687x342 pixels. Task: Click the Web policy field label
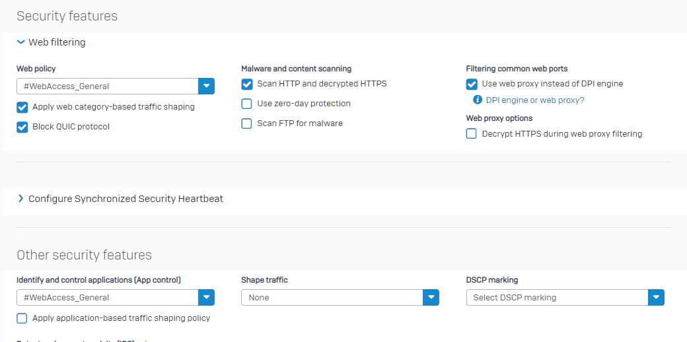coord(36,68)
